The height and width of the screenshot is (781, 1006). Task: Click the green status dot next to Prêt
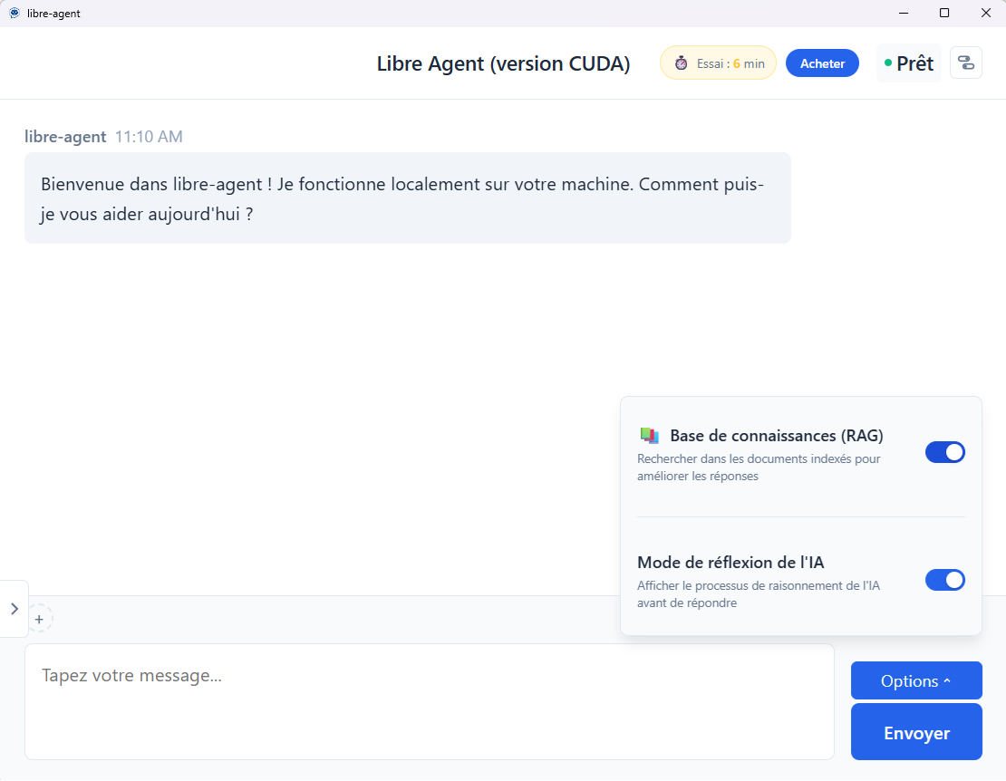(888, 63)
